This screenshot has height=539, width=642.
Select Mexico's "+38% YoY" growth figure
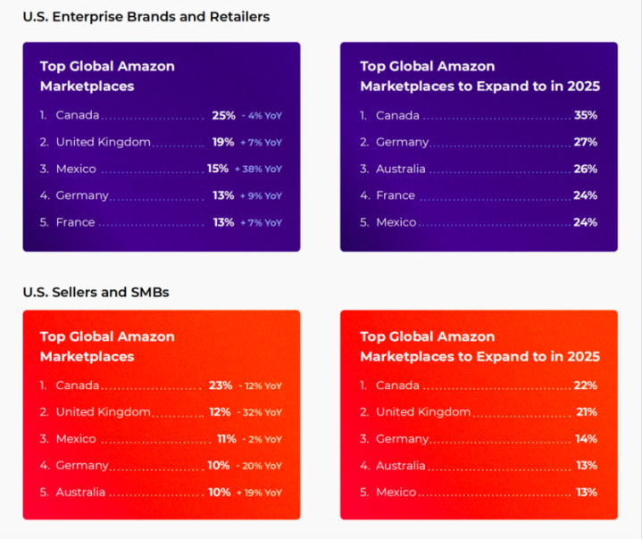(258, 169)
